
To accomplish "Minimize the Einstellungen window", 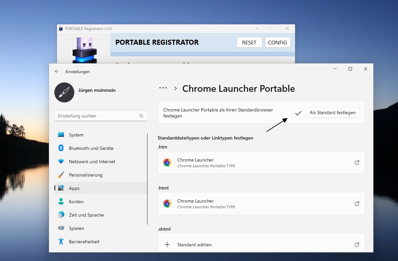I will coord(335,69).
